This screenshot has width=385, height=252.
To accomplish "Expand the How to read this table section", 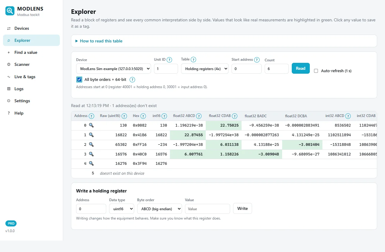I will (x=99, y=41).
